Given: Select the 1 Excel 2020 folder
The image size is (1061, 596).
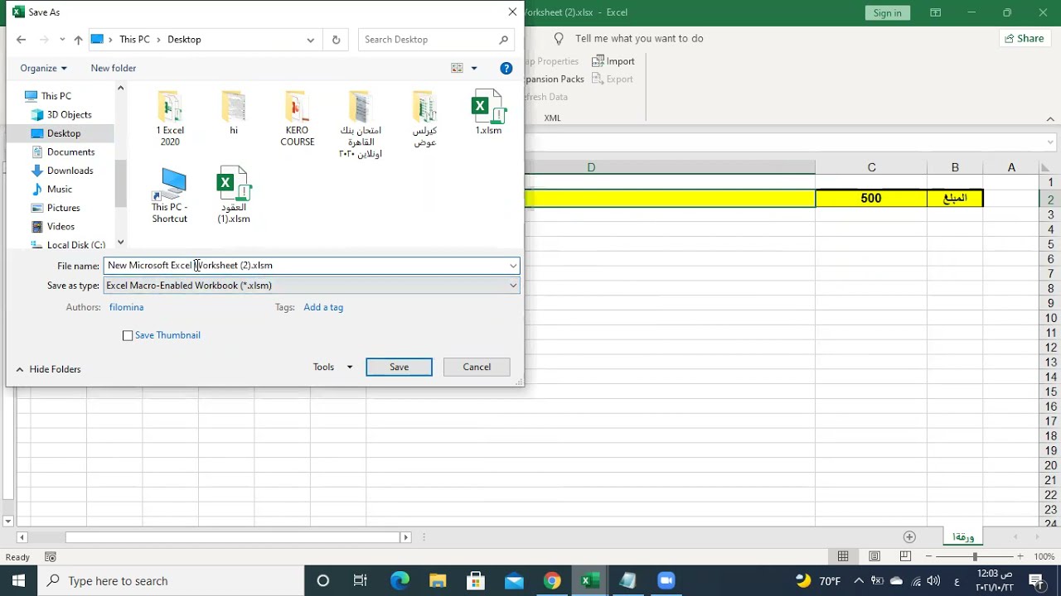Looking at the screenshot, I should point(170,118).
